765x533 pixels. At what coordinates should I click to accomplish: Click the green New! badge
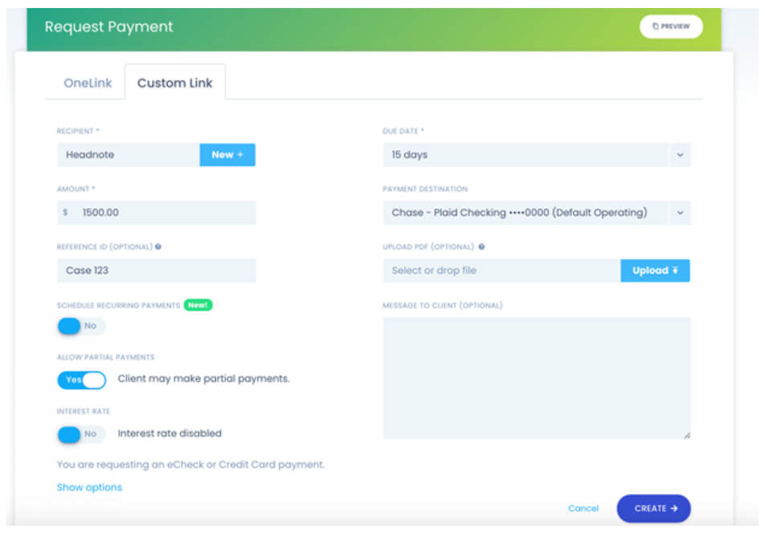point(198,305)
